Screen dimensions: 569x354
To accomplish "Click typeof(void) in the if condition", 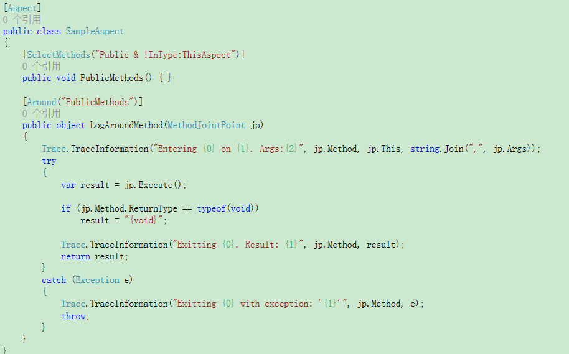I will (x=228, y=208).
